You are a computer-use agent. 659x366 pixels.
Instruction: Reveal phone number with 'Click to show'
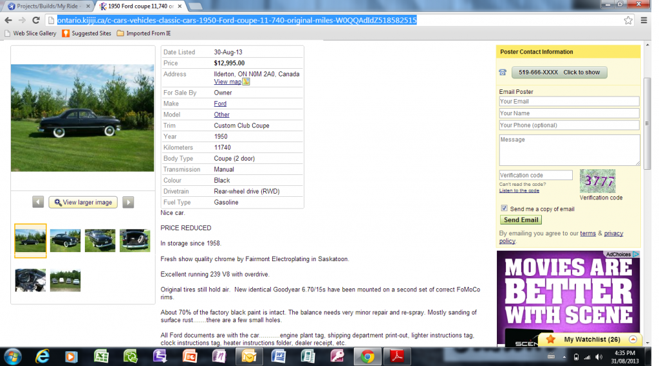559,73
